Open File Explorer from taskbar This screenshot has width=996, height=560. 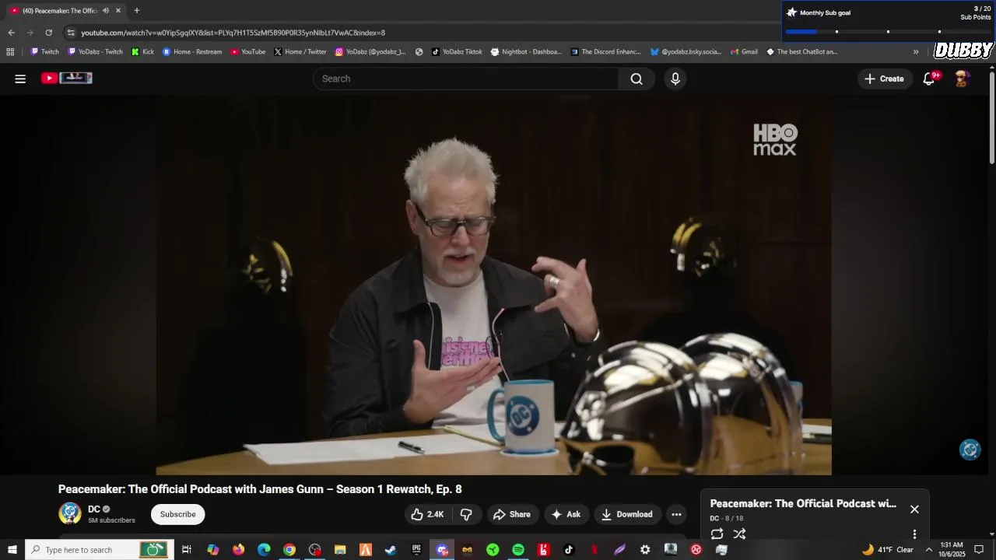(340, 550)
